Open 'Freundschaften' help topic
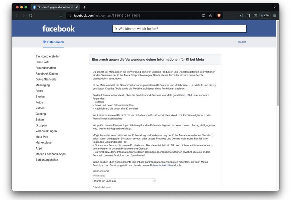Viewport: 291px width, 200px height. click(x=46, y=68)
